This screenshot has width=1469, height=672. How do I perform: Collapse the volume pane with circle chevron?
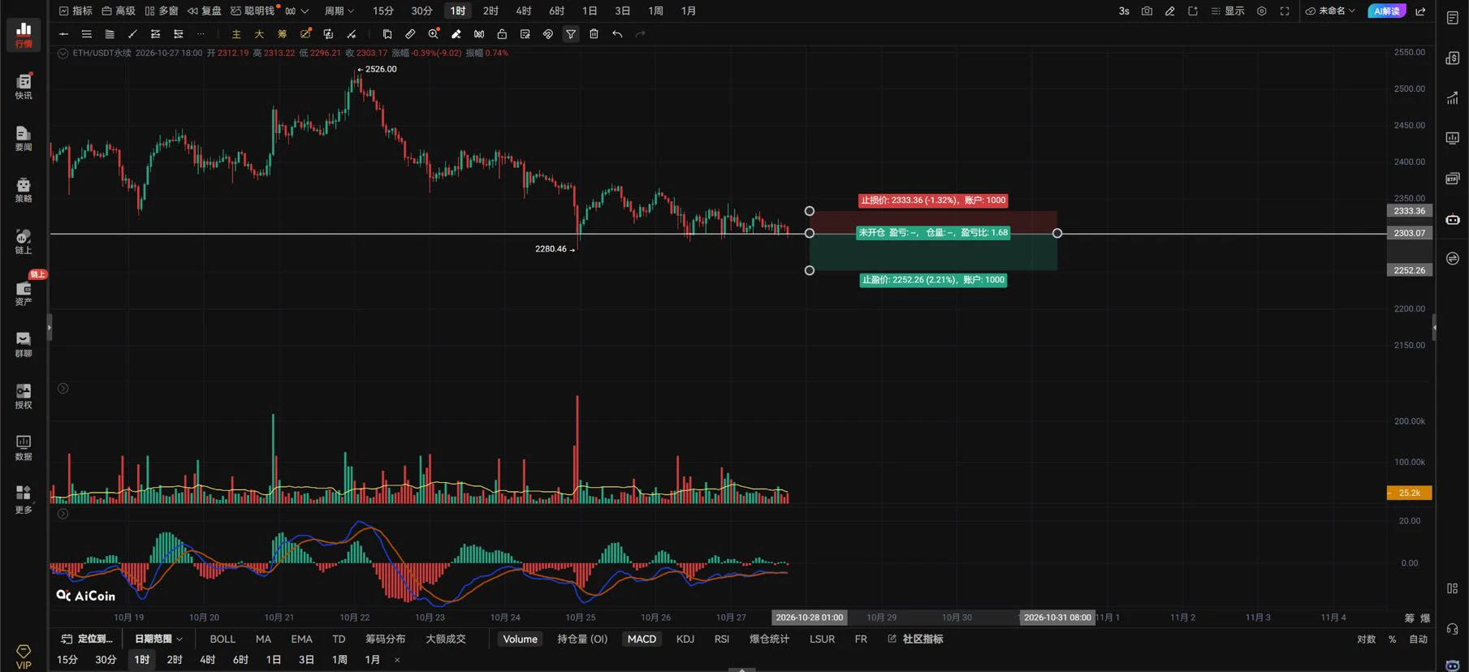pyautogui.click(x=63, y=389)
